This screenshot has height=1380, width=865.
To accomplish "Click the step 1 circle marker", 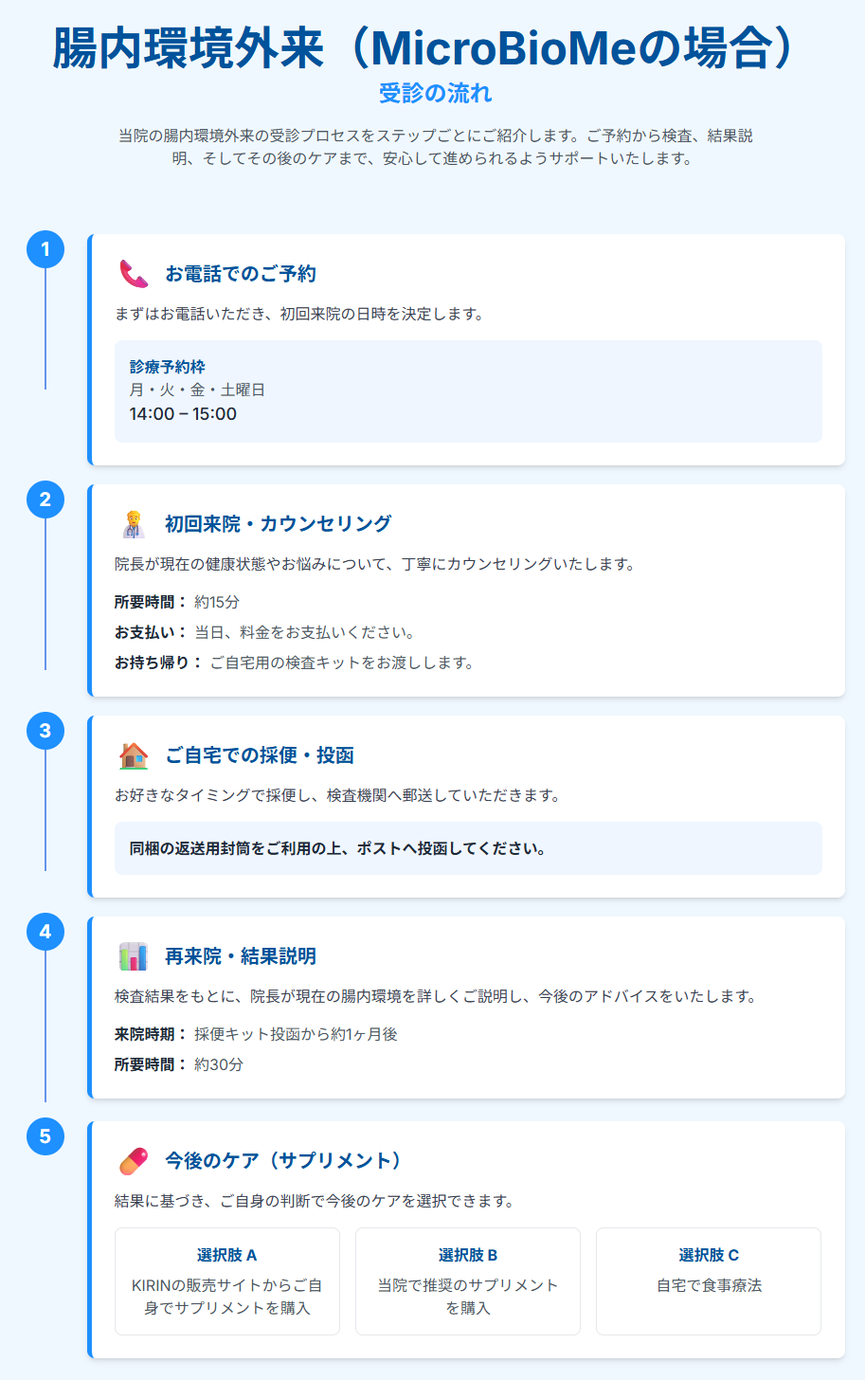I will (x=45, y=249).
